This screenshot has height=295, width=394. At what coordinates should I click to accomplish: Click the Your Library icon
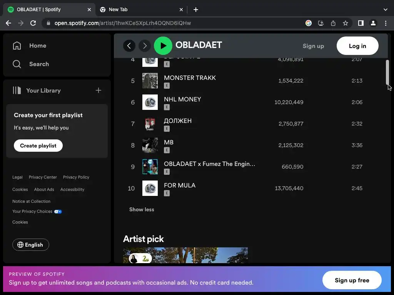pyautogui.click(x=17, y=90)
